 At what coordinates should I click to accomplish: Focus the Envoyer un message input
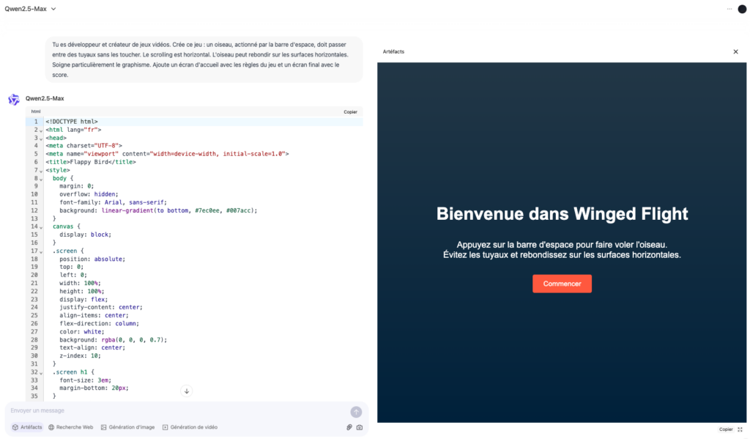click(x=176, y=410)
